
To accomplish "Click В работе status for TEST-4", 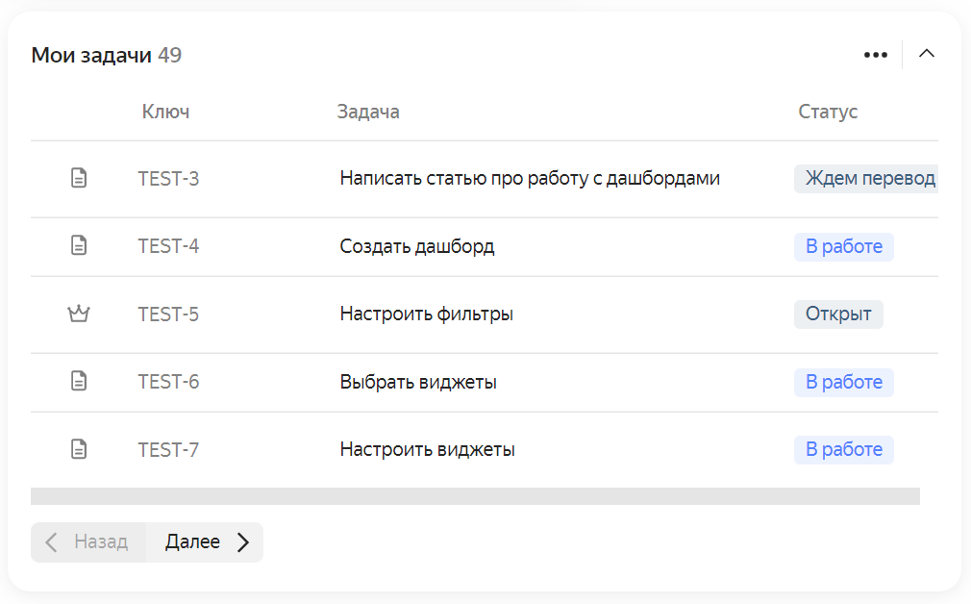I will [844, 246].
